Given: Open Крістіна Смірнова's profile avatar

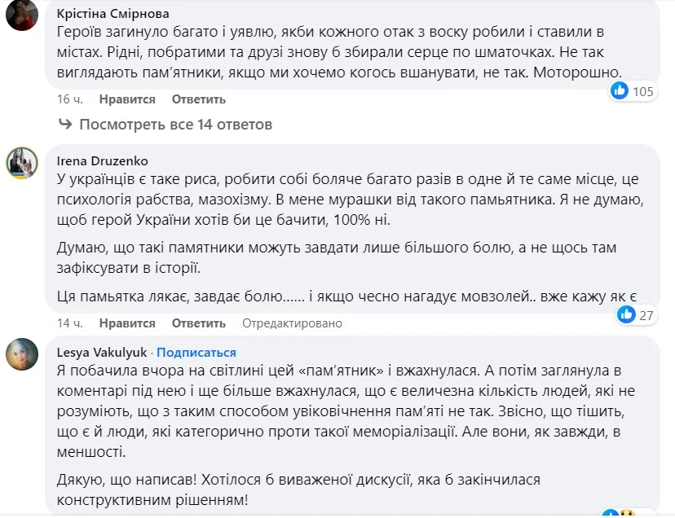Looking at the screenshot, I should [x=22, y=14].
